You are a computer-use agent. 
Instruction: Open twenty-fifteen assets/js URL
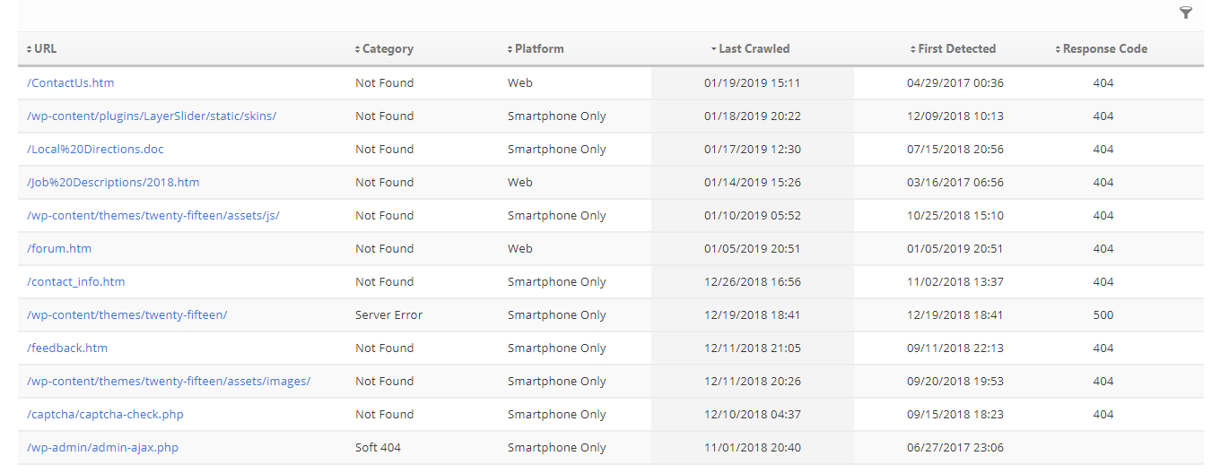pos(153,216)
